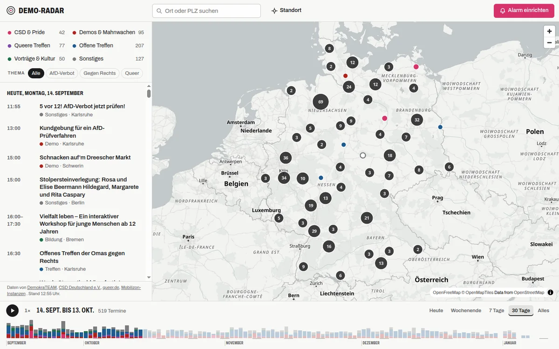Screen dimensions: 559x349
Task: Open the cluster marker showing 69
Action: point(320,102)
